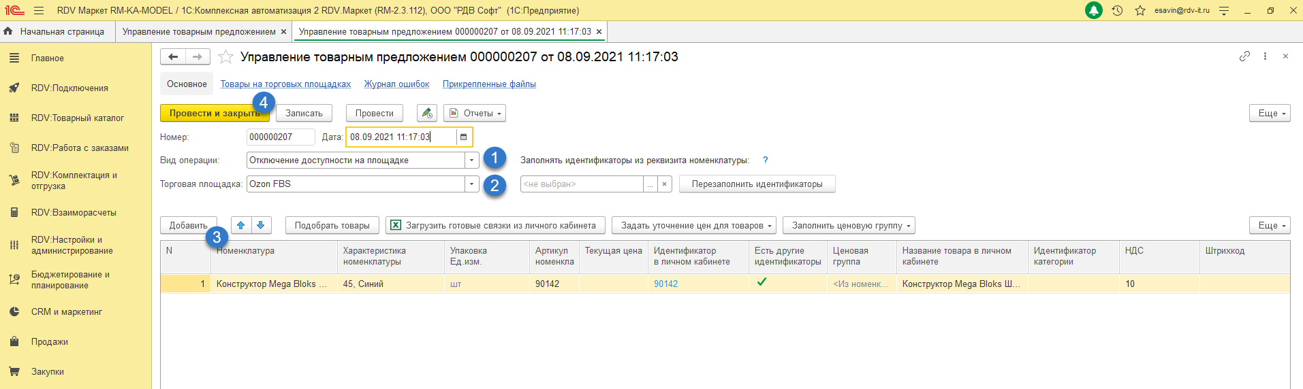Click the Номер input field
The image size is (1303, 389).
pyautogui.click(x=281, y=137)
